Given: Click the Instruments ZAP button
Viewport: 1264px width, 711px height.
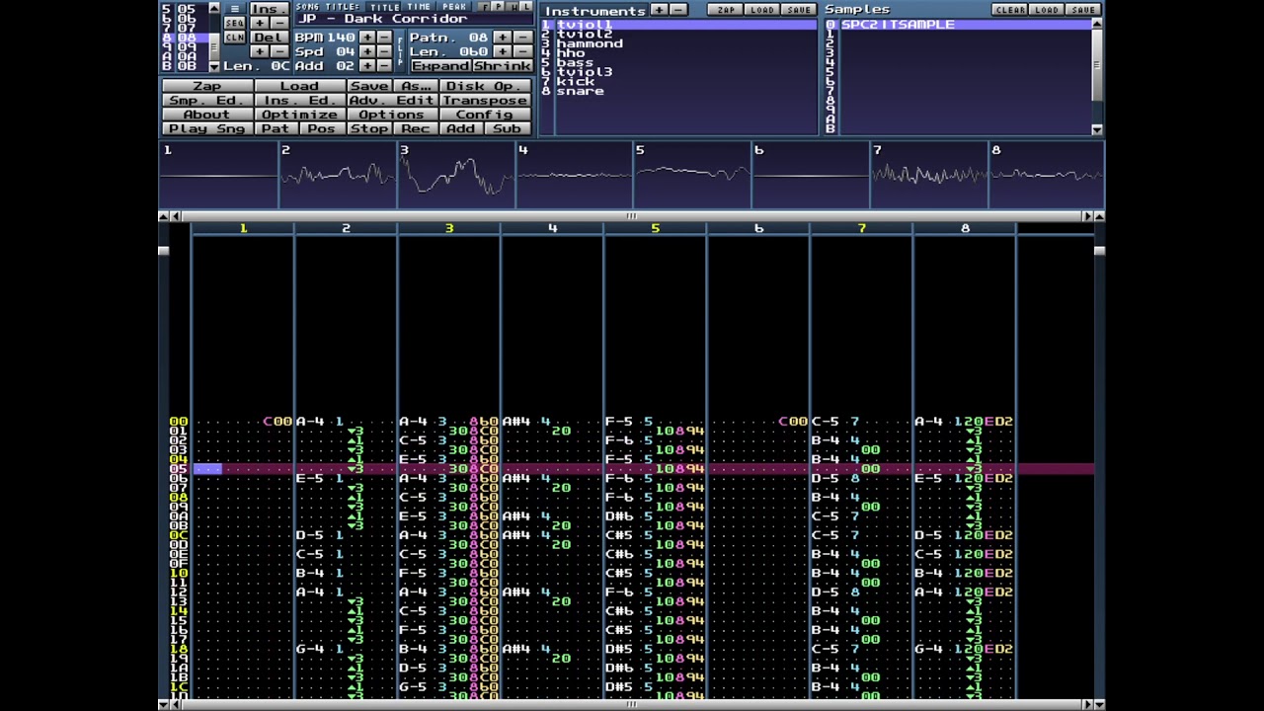Looking at the screenshot, I should pyautogui.click(x=726, y=10).
